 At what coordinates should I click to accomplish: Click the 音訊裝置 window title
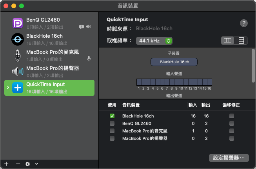click(x=128, y=6)
